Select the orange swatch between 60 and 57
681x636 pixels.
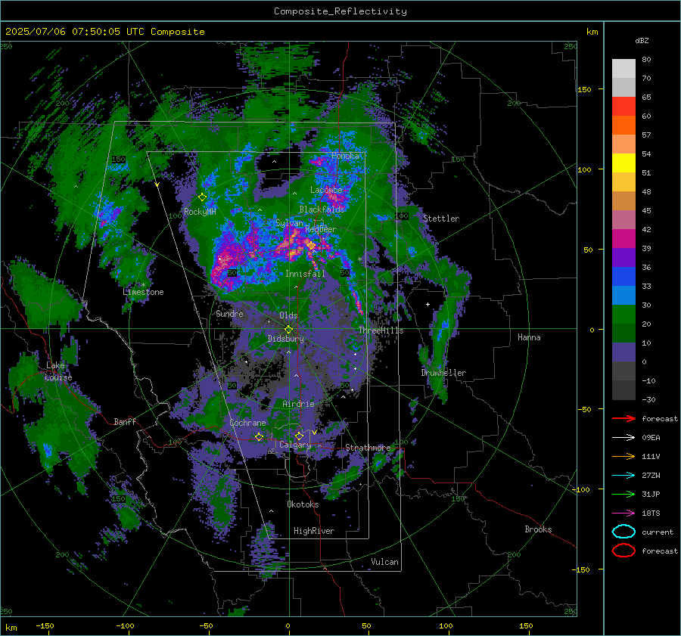[623, 125]
